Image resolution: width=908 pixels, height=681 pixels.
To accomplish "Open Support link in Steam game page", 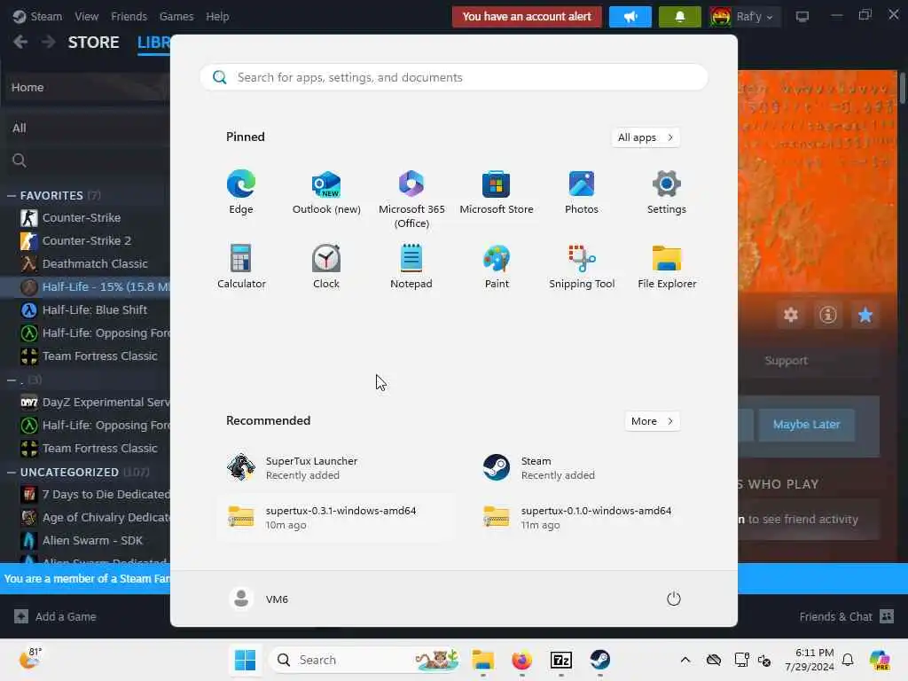I will point(786,361).
